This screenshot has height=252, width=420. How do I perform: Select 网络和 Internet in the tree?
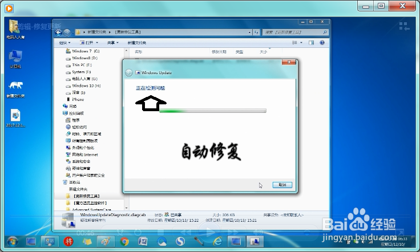[x=82, y=155]
